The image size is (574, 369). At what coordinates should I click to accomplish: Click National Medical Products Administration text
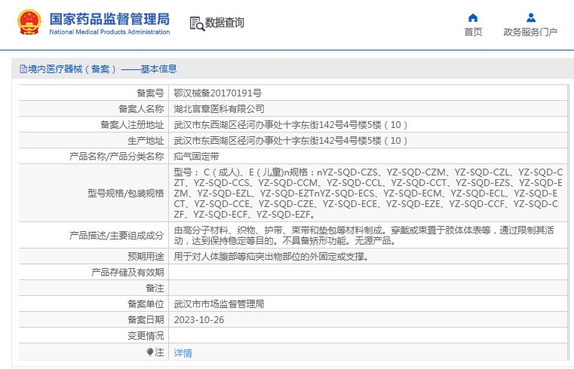point(109,32)
